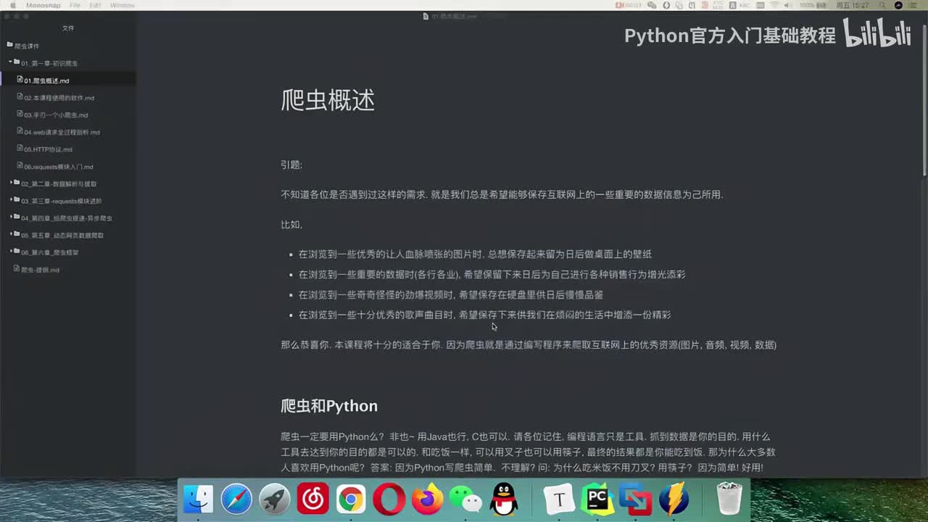Click the text 引题:
This screenshot has width=928, height=522.
tap(291, 165)
